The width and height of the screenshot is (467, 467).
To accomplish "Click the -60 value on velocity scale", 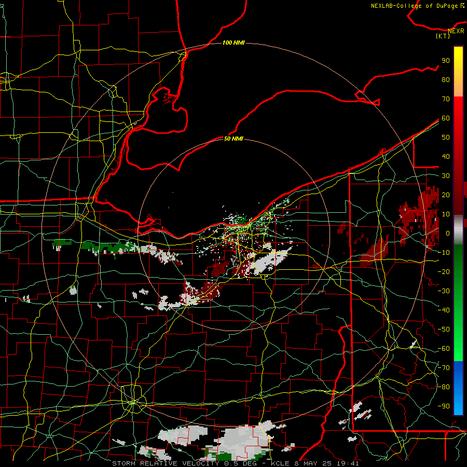I will click(444, 349).
